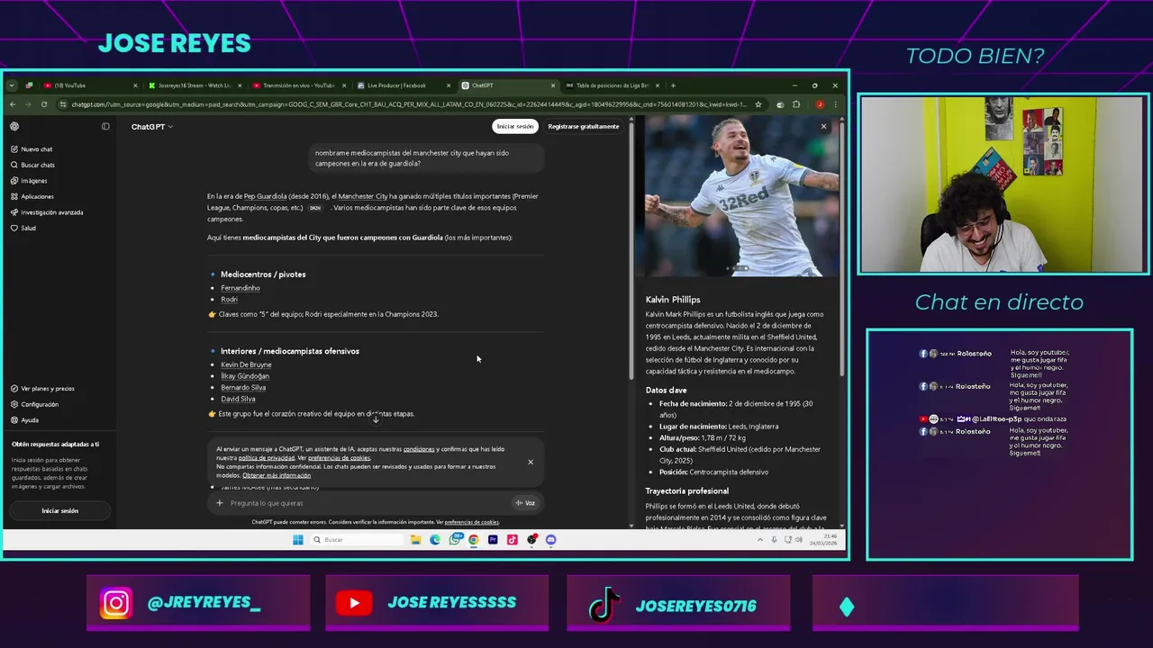Jump to latest with the down arrow

tap(376, 419)
